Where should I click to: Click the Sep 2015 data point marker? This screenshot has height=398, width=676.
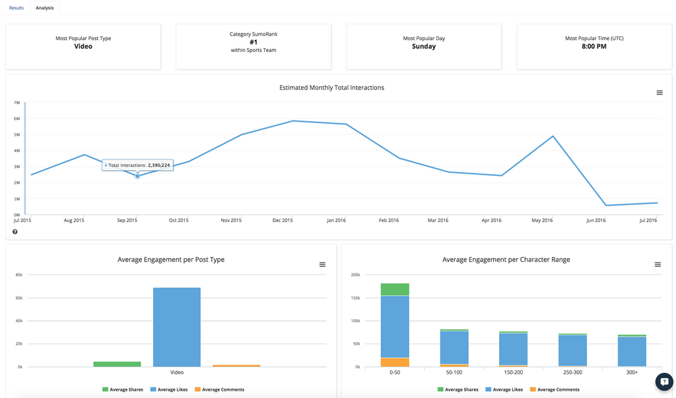[x=137, y=176]
